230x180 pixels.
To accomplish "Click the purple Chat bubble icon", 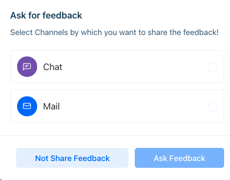I will tap(27, 67).
